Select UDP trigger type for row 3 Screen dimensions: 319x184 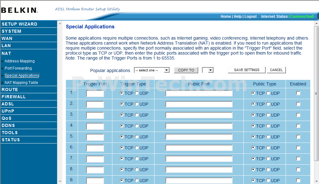coord(137,115)
